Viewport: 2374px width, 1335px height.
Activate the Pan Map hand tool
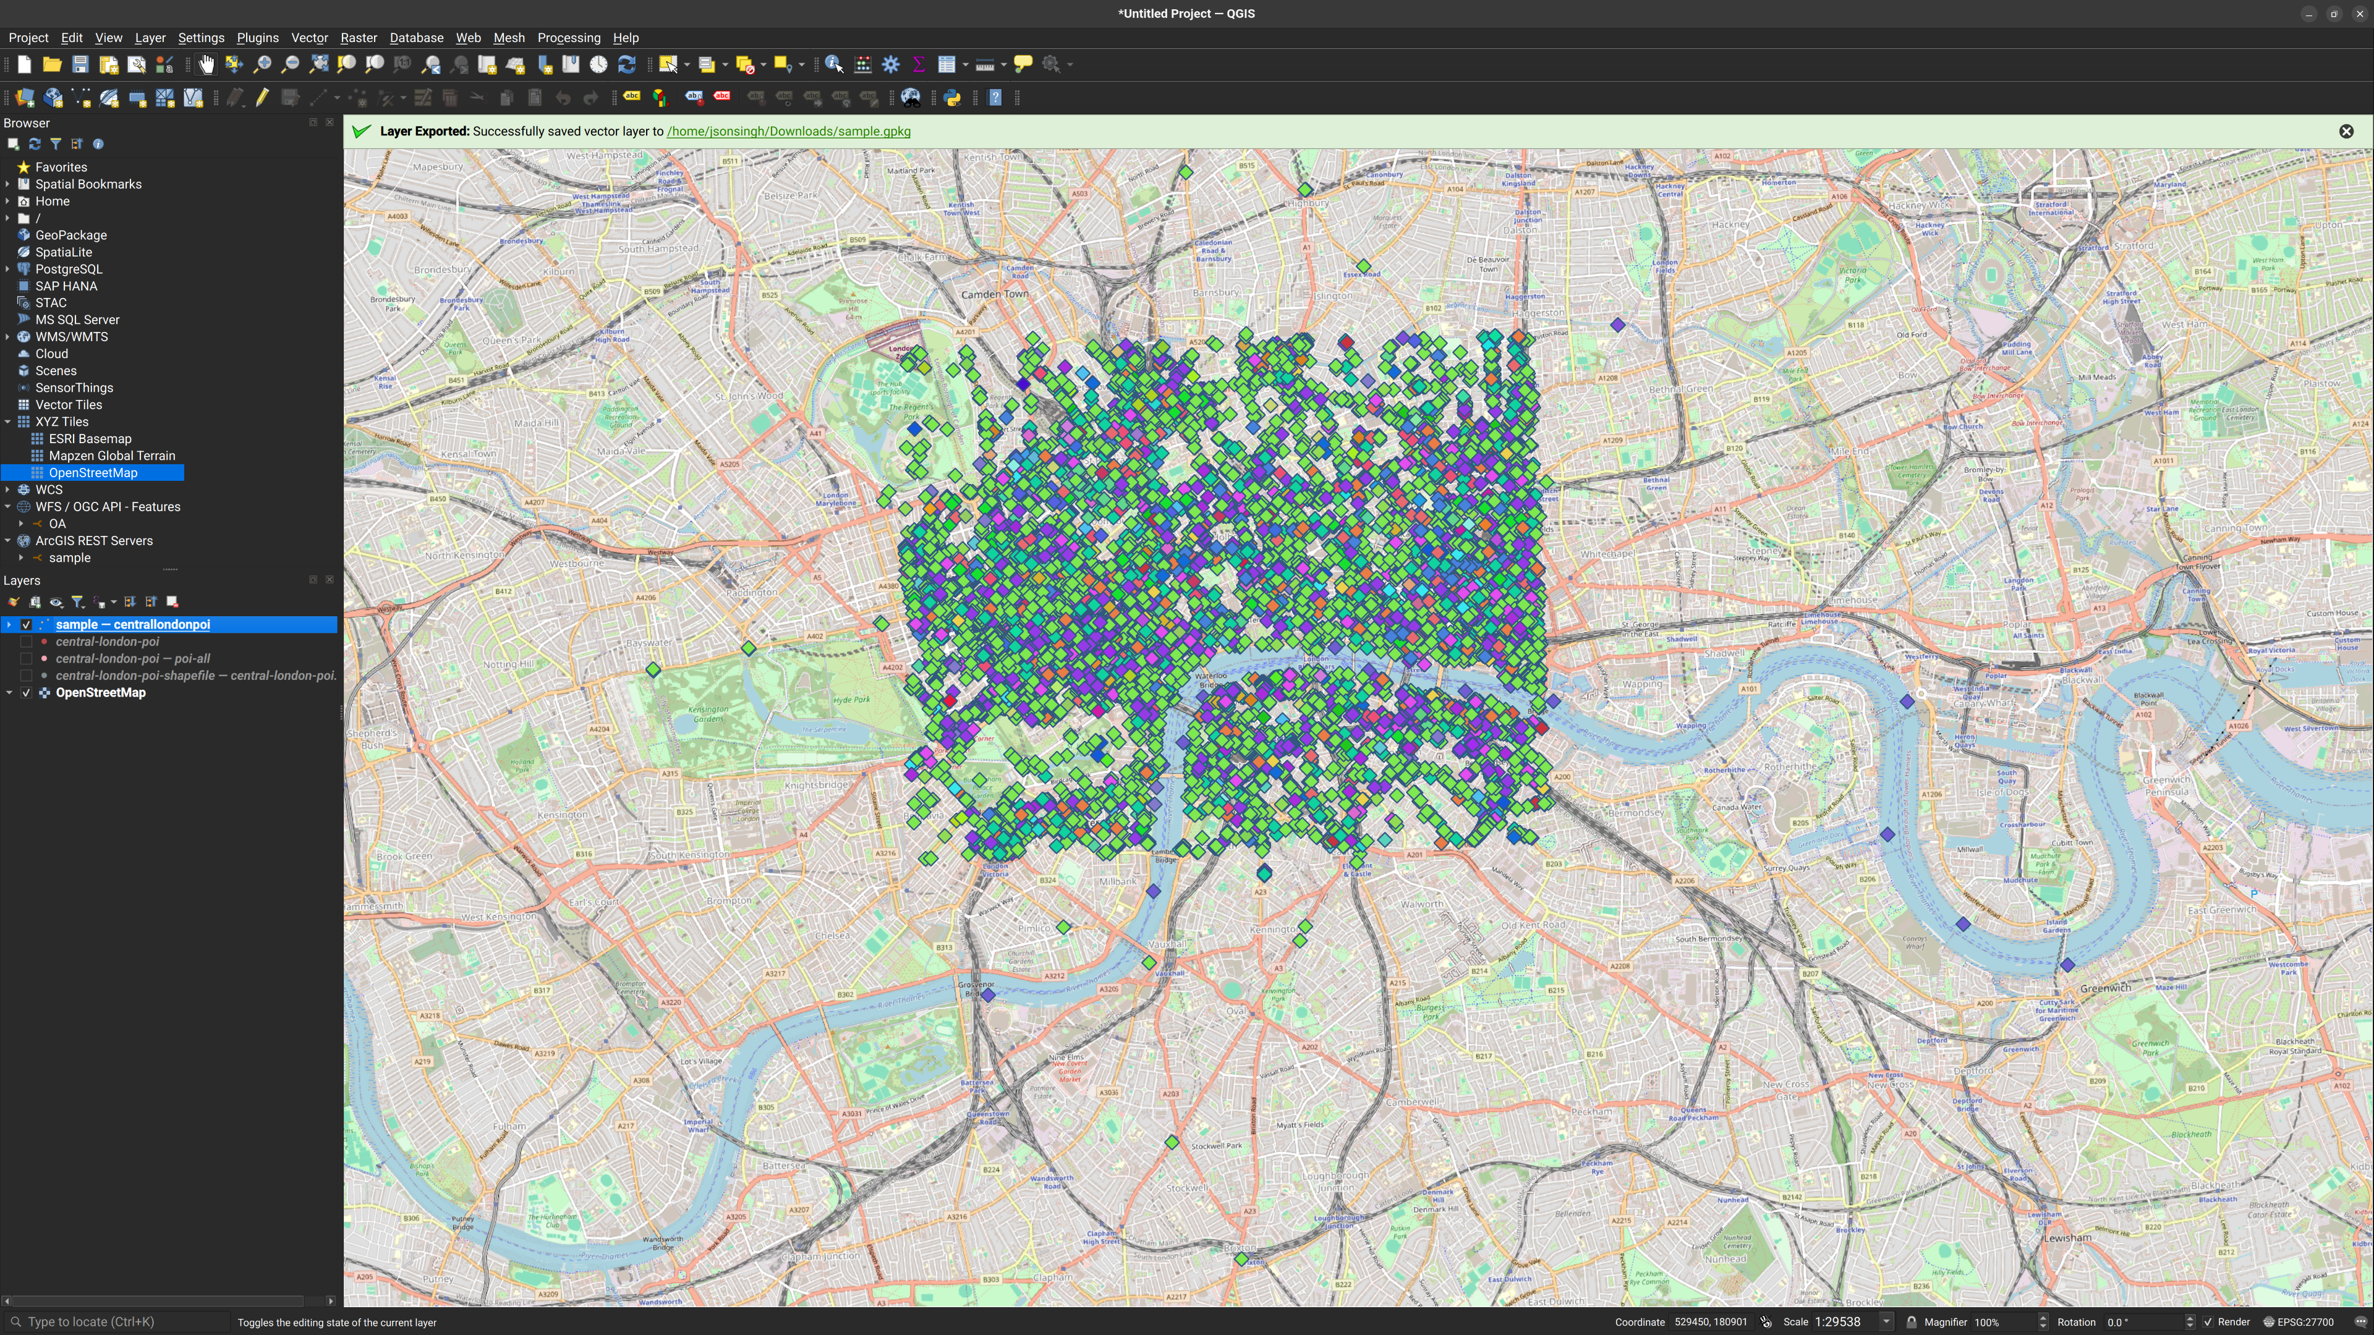point(205,64)
